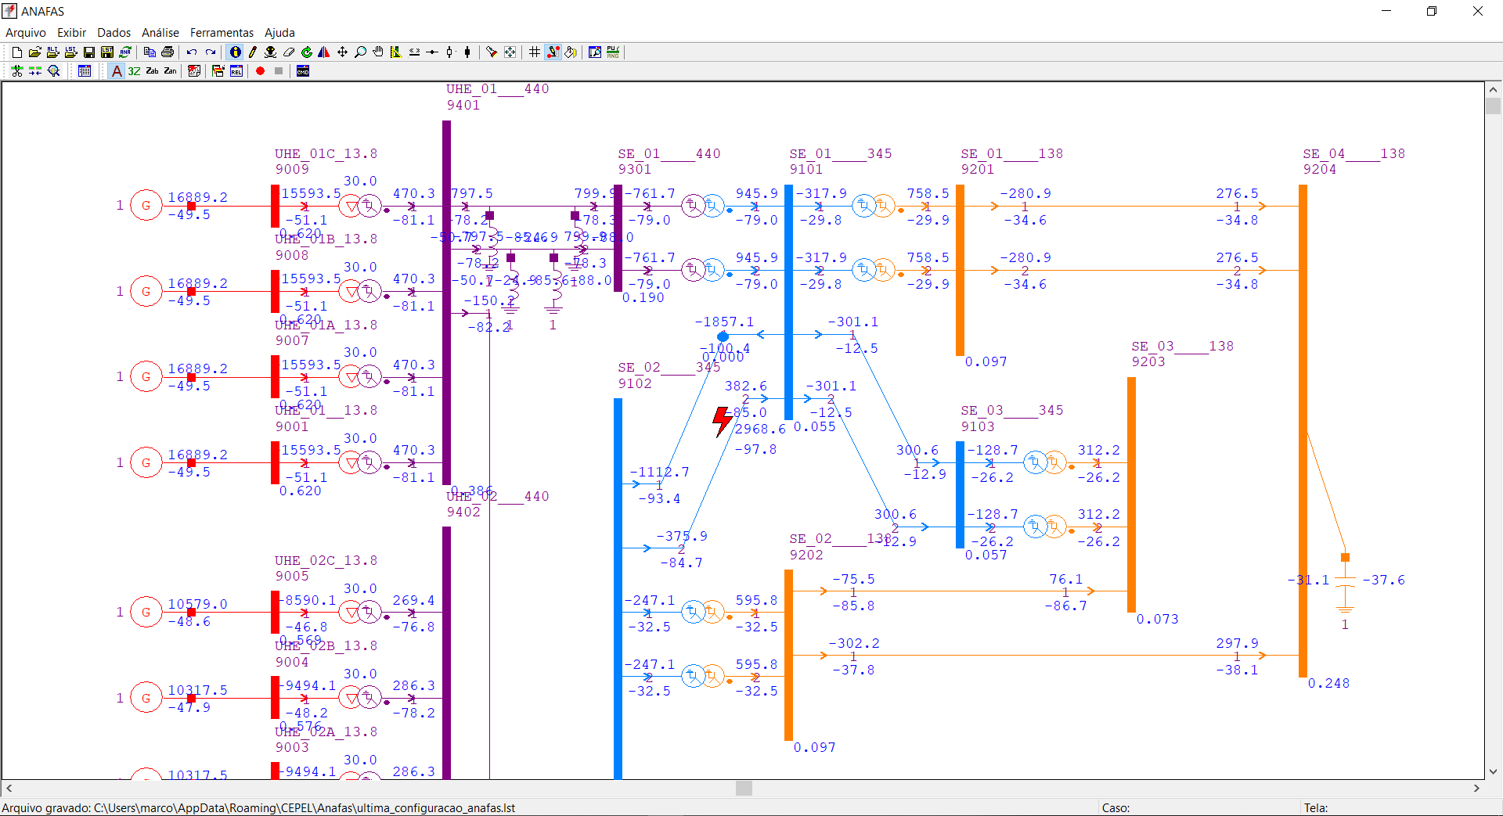Click the PU RNG icon
1503x816 pixels.
click(x=613, y=52)
